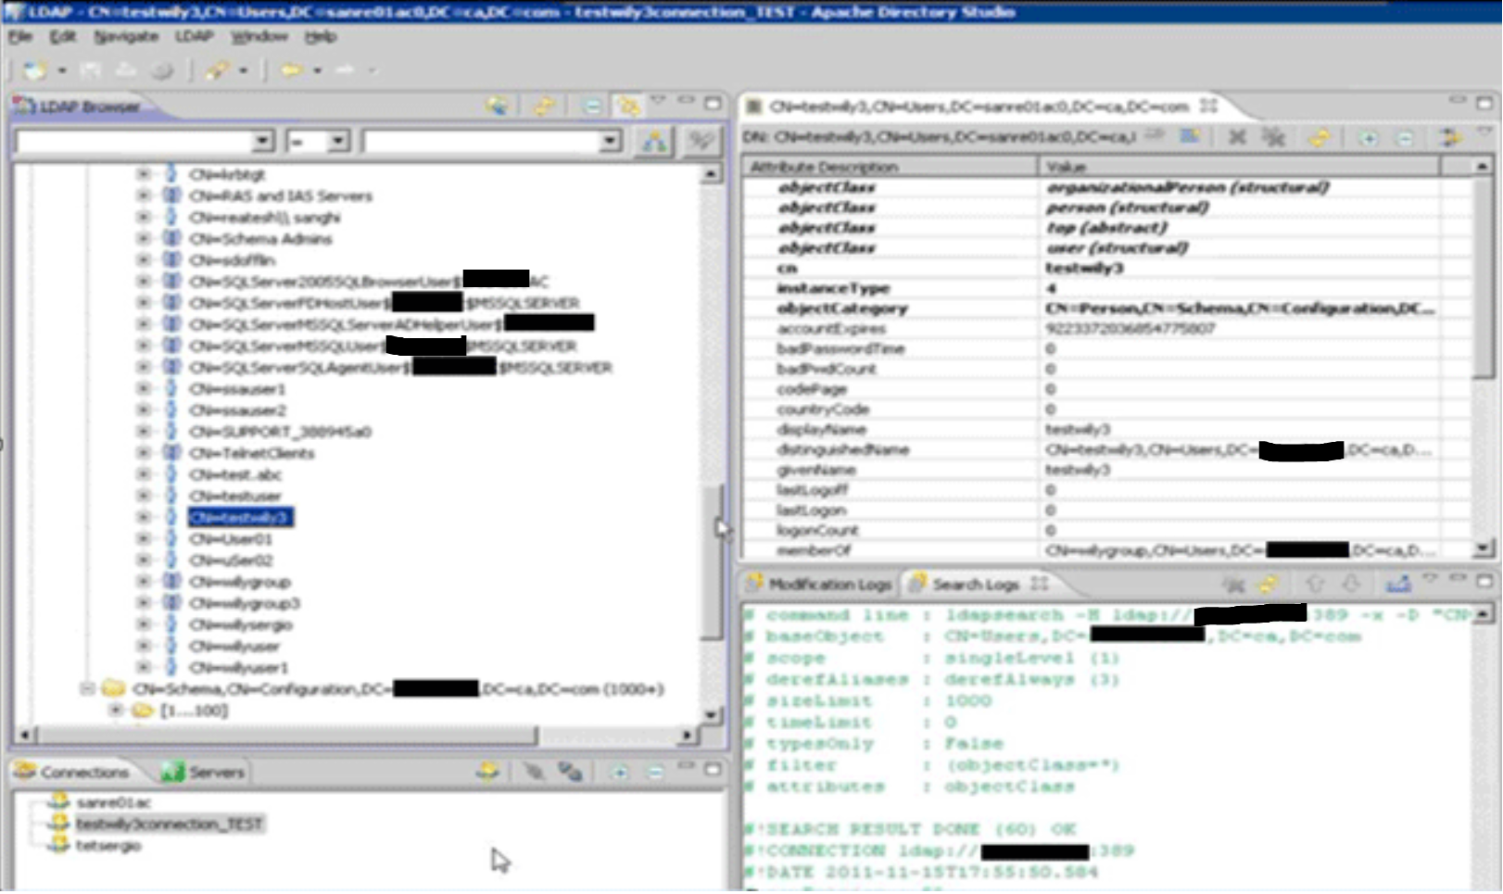This screenshot has height=894, width=1503.
Task: Open the Window menu
Action: (259, 36)
